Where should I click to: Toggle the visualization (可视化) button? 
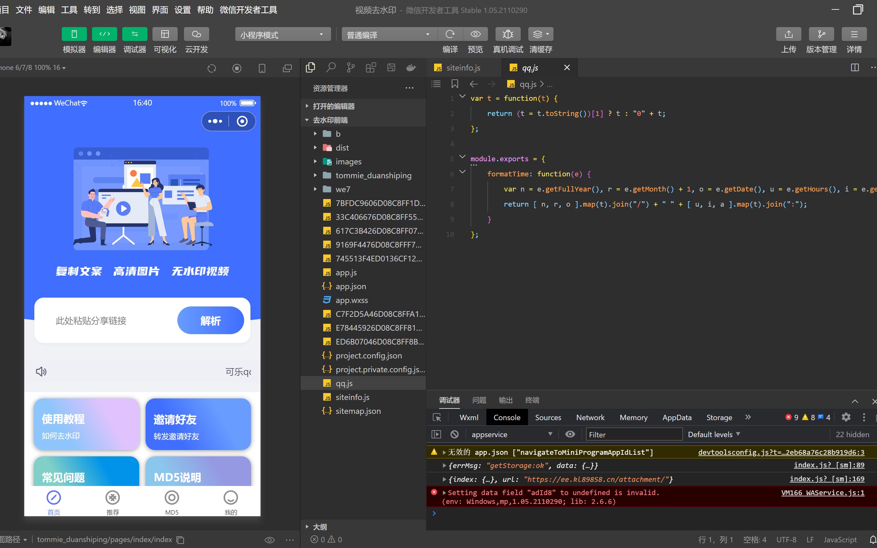[x=165, y=34]
